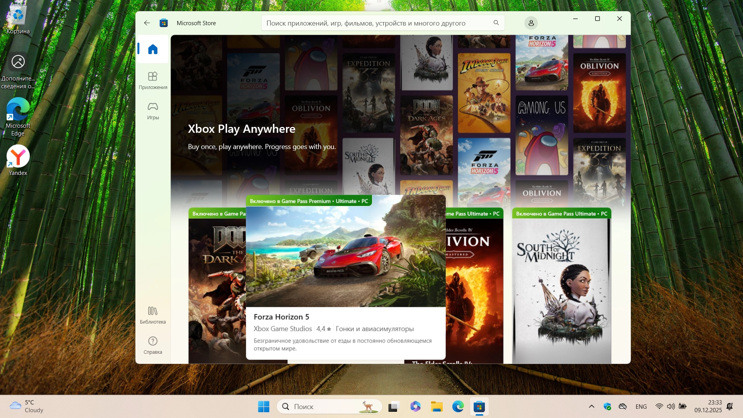Open Приложения section in sidebar

coord(153,80)
